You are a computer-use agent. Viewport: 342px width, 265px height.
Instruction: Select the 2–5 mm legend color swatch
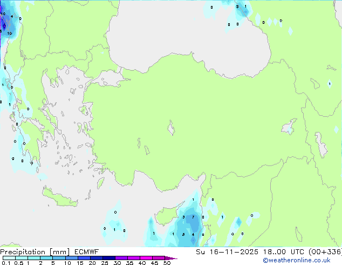[46, 258]
